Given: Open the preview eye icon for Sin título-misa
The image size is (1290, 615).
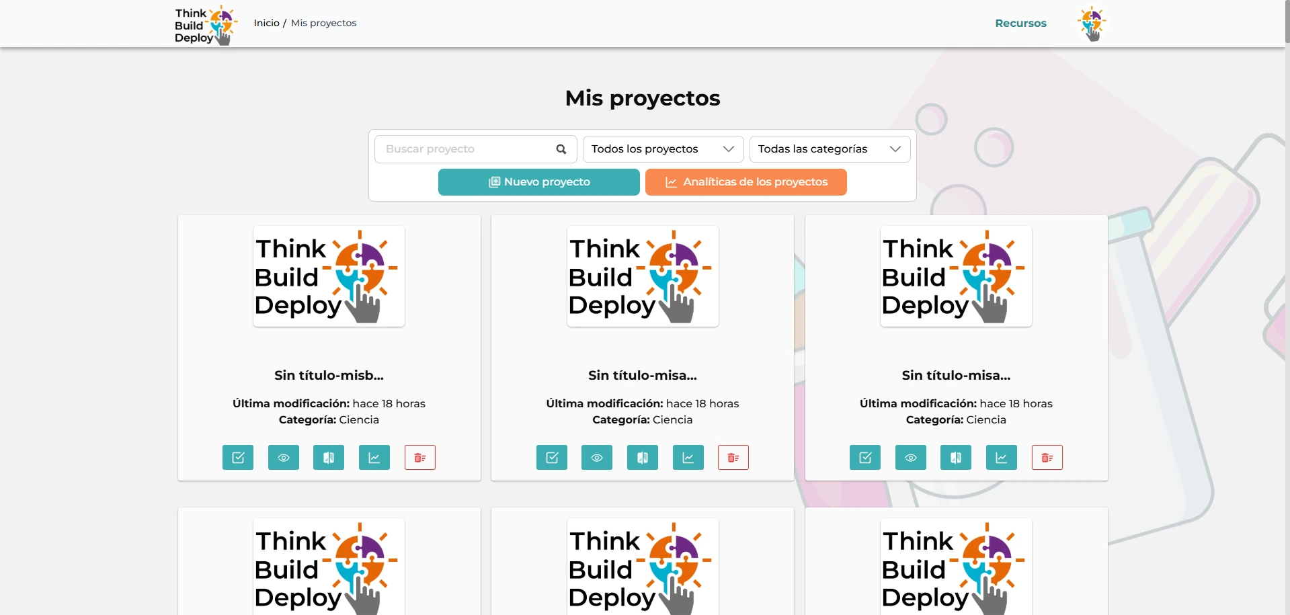Looking at the screenshot, I should (x=596, y=457).
